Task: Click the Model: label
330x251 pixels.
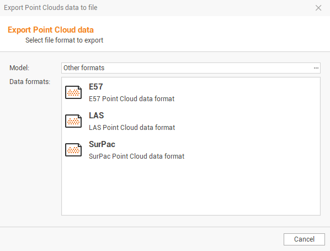Action: click(x=19, y=68)
